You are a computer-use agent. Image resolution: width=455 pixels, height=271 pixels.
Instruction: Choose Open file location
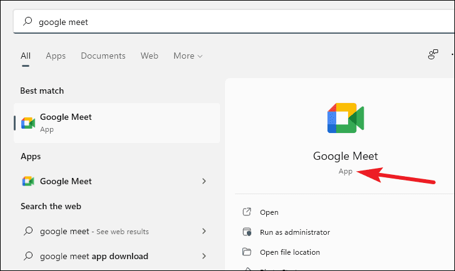tap(290, 252)
